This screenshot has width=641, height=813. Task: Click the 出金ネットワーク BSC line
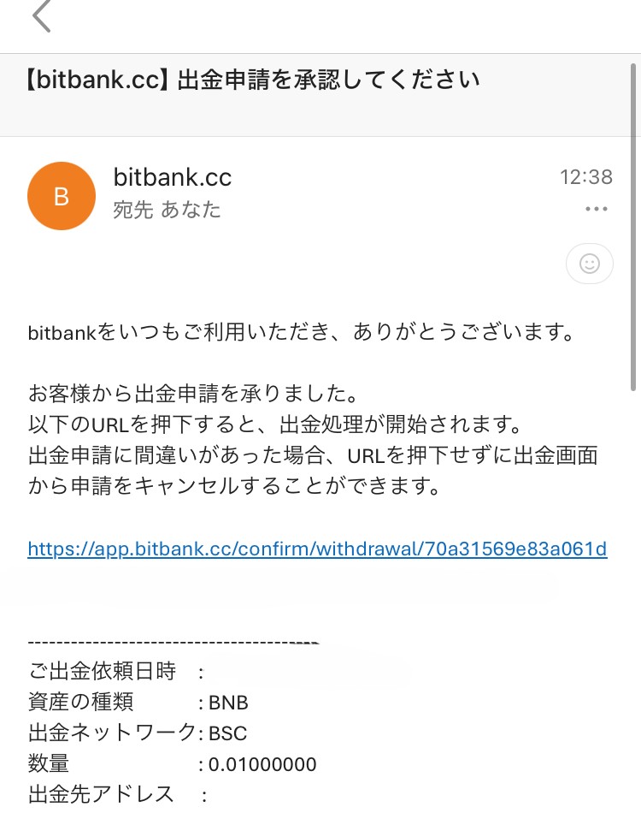coord(138,733)
